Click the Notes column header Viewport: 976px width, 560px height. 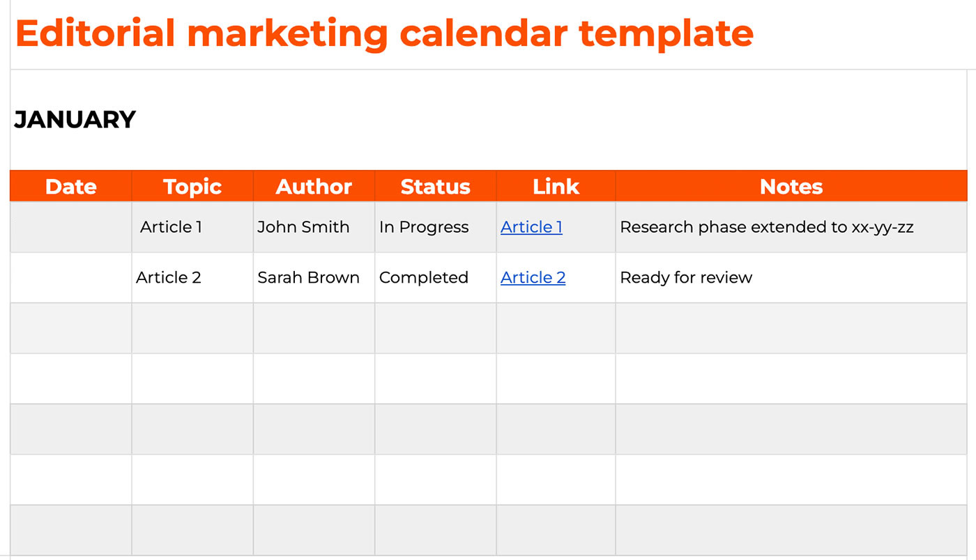pos(791,187)
